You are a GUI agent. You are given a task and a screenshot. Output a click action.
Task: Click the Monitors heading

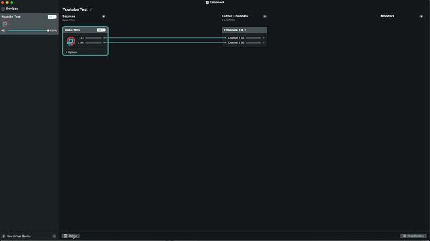[388, 16]
